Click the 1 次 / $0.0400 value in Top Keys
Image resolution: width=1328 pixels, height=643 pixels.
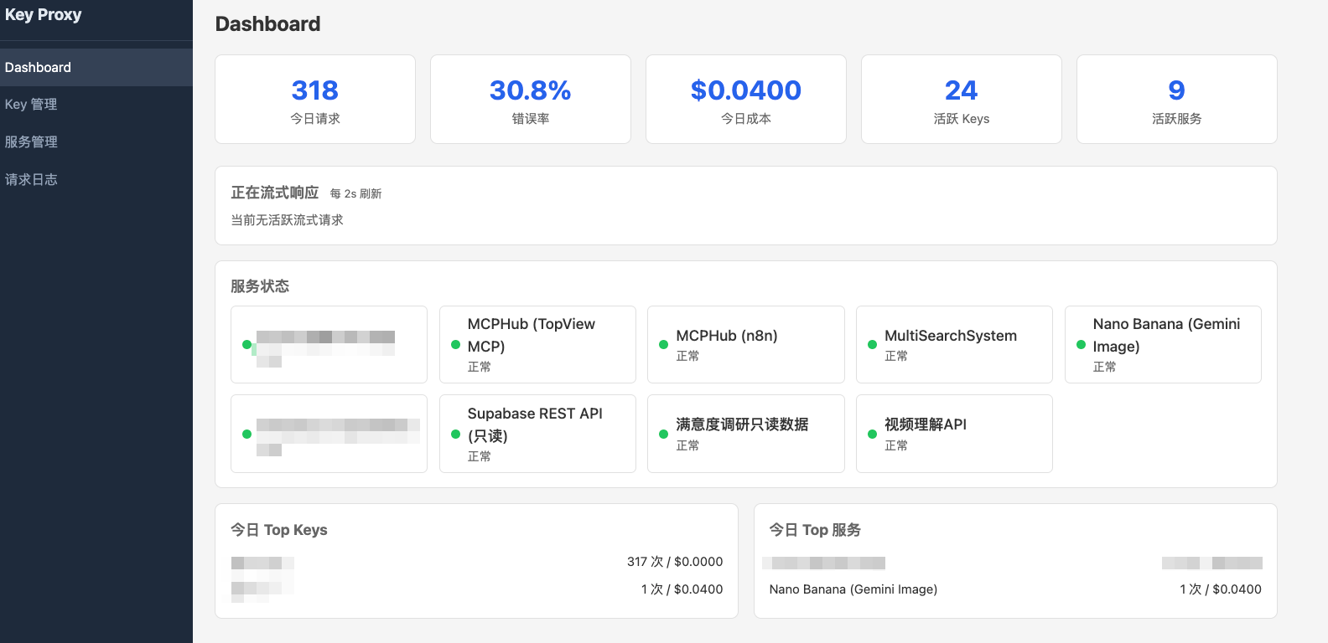click(682, 589)
